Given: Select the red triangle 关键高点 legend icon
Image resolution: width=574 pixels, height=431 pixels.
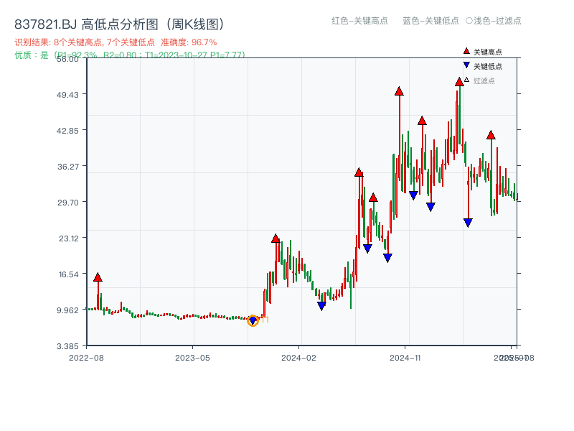Looking at the screenshot, I should [x=466, y=52].
